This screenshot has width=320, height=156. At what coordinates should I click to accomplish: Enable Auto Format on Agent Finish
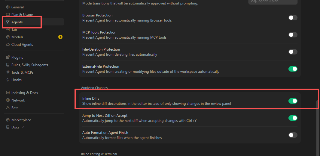293,135
